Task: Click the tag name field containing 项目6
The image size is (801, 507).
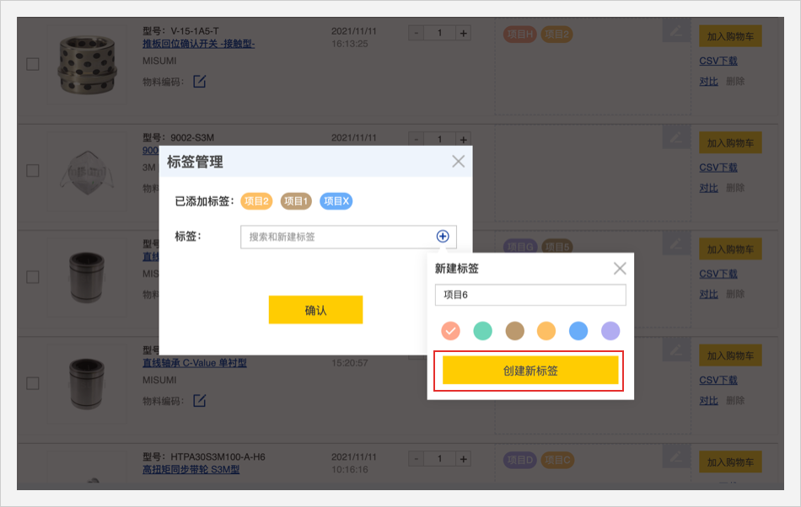Action: click(x=530, y=295)
